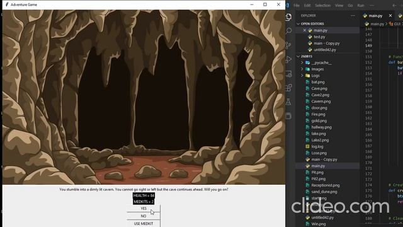403x227 pixels.
Task: Click Python icon beside test.py in Open Editors
Action: coord(310,37)
